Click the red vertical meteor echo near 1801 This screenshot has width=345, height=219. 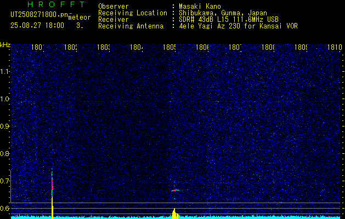point(52,184)
